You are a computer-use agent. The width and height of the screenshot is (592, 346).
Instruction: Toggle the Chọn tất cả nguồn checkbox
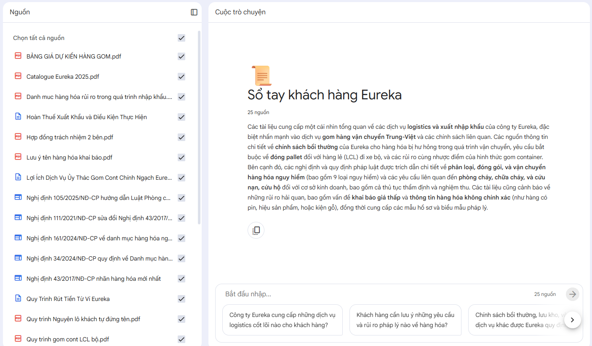[x=181, y=38]
